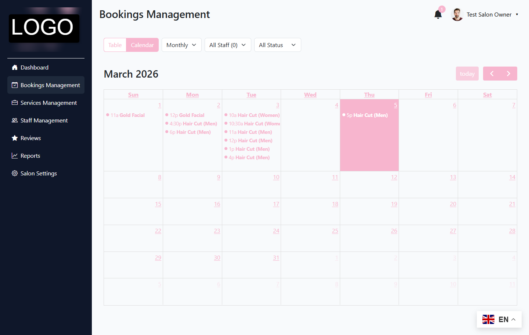Click the UK flag language icon

tap(488, 319)
